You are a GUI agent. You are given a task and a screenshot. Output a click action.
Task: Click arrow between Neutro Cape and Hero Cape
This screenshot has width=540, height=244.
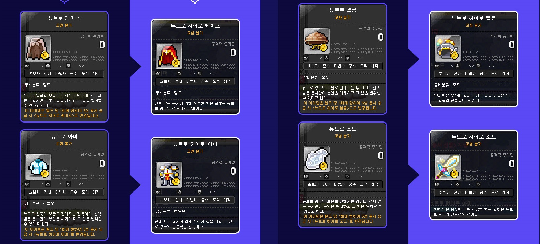pos(135,66)
